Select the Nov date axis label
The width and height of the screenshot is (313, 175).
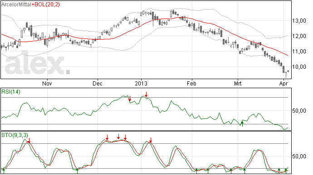(x=47, y=83)
